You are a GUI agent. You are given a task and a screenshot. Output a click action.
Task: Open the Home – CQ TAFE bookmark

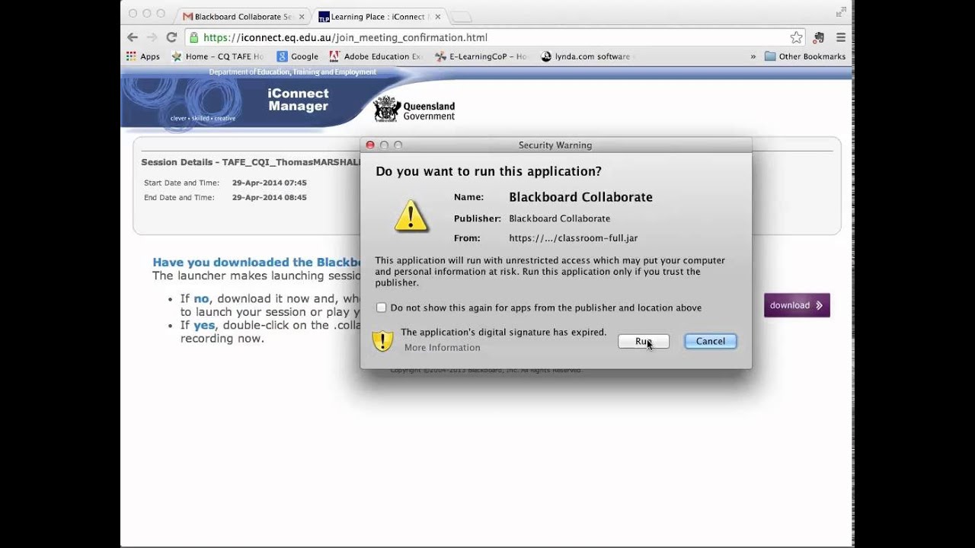click(x=218, y=56)
